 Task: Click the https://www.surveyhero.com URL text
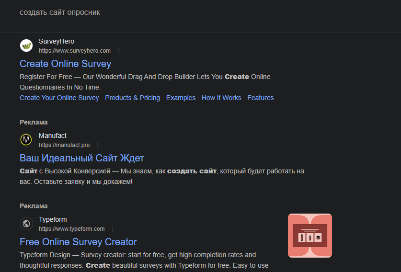(x=74, y=51)
